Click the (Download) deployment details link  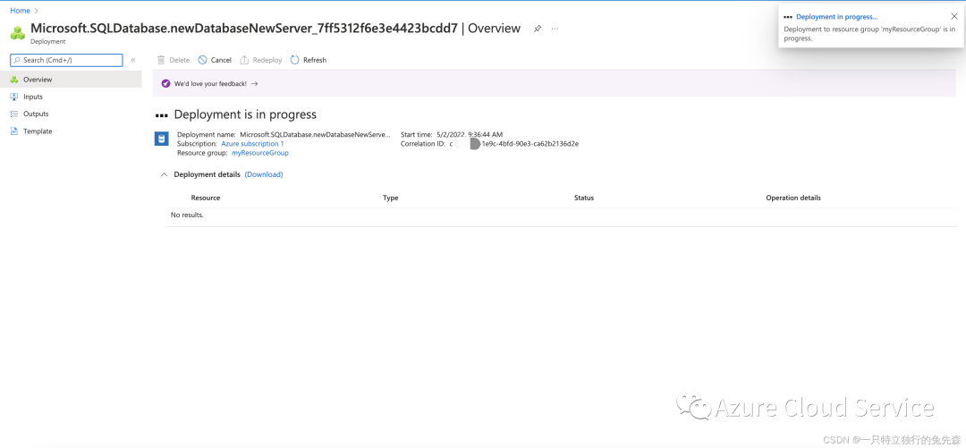(x=264, y=174)
